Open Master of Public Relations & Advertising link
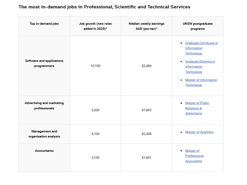The image size is (247, 185). [197, 103]
